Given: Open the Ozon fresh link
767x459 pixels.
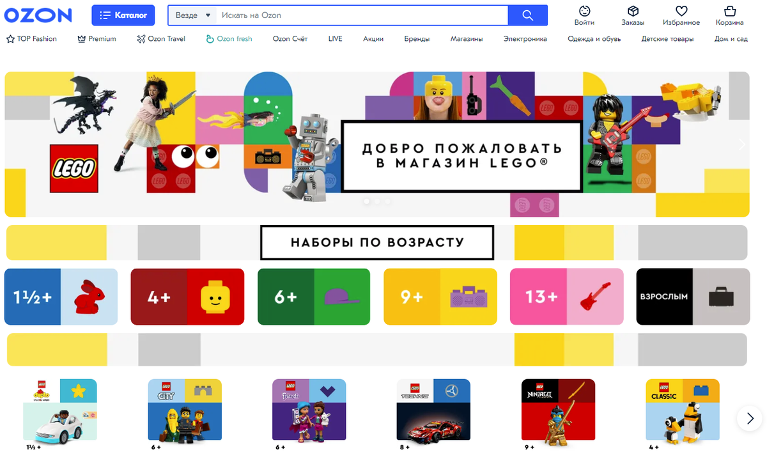Looking at the screenshot, I should pos(229,39).
